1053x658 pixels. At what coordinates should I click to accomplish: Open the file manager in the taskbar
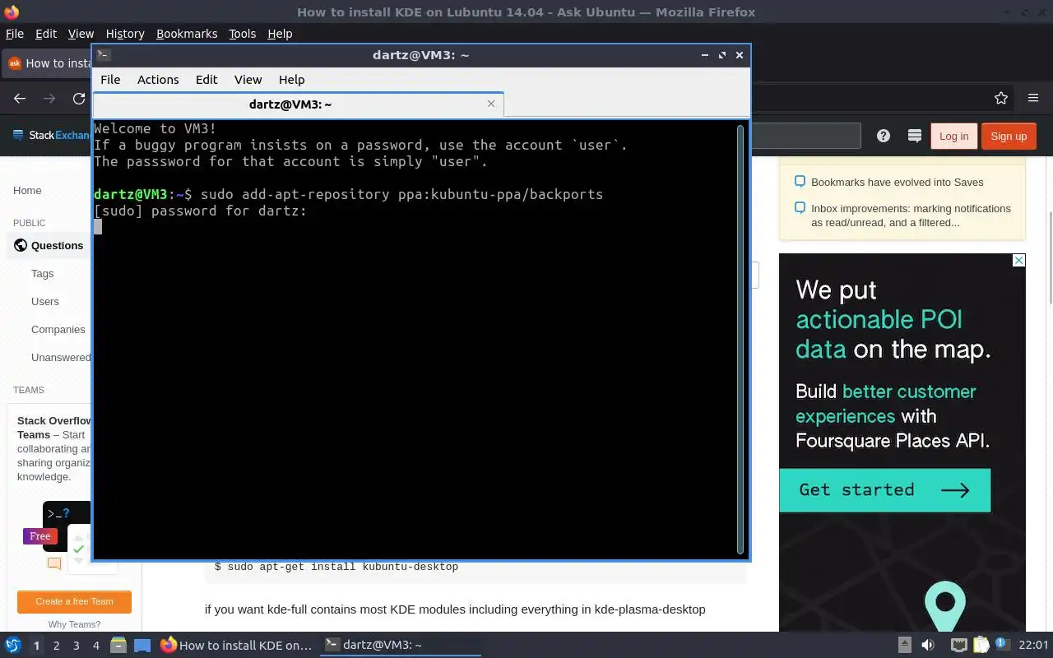pos(118,646)
